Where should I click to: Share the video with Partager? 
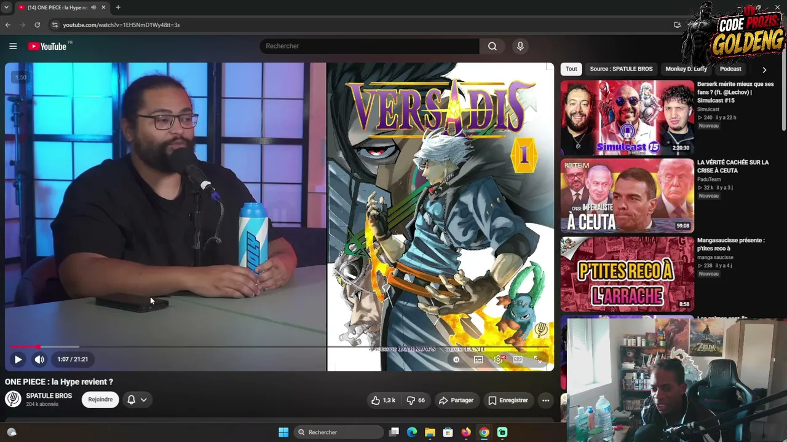[x=456, y=400]
